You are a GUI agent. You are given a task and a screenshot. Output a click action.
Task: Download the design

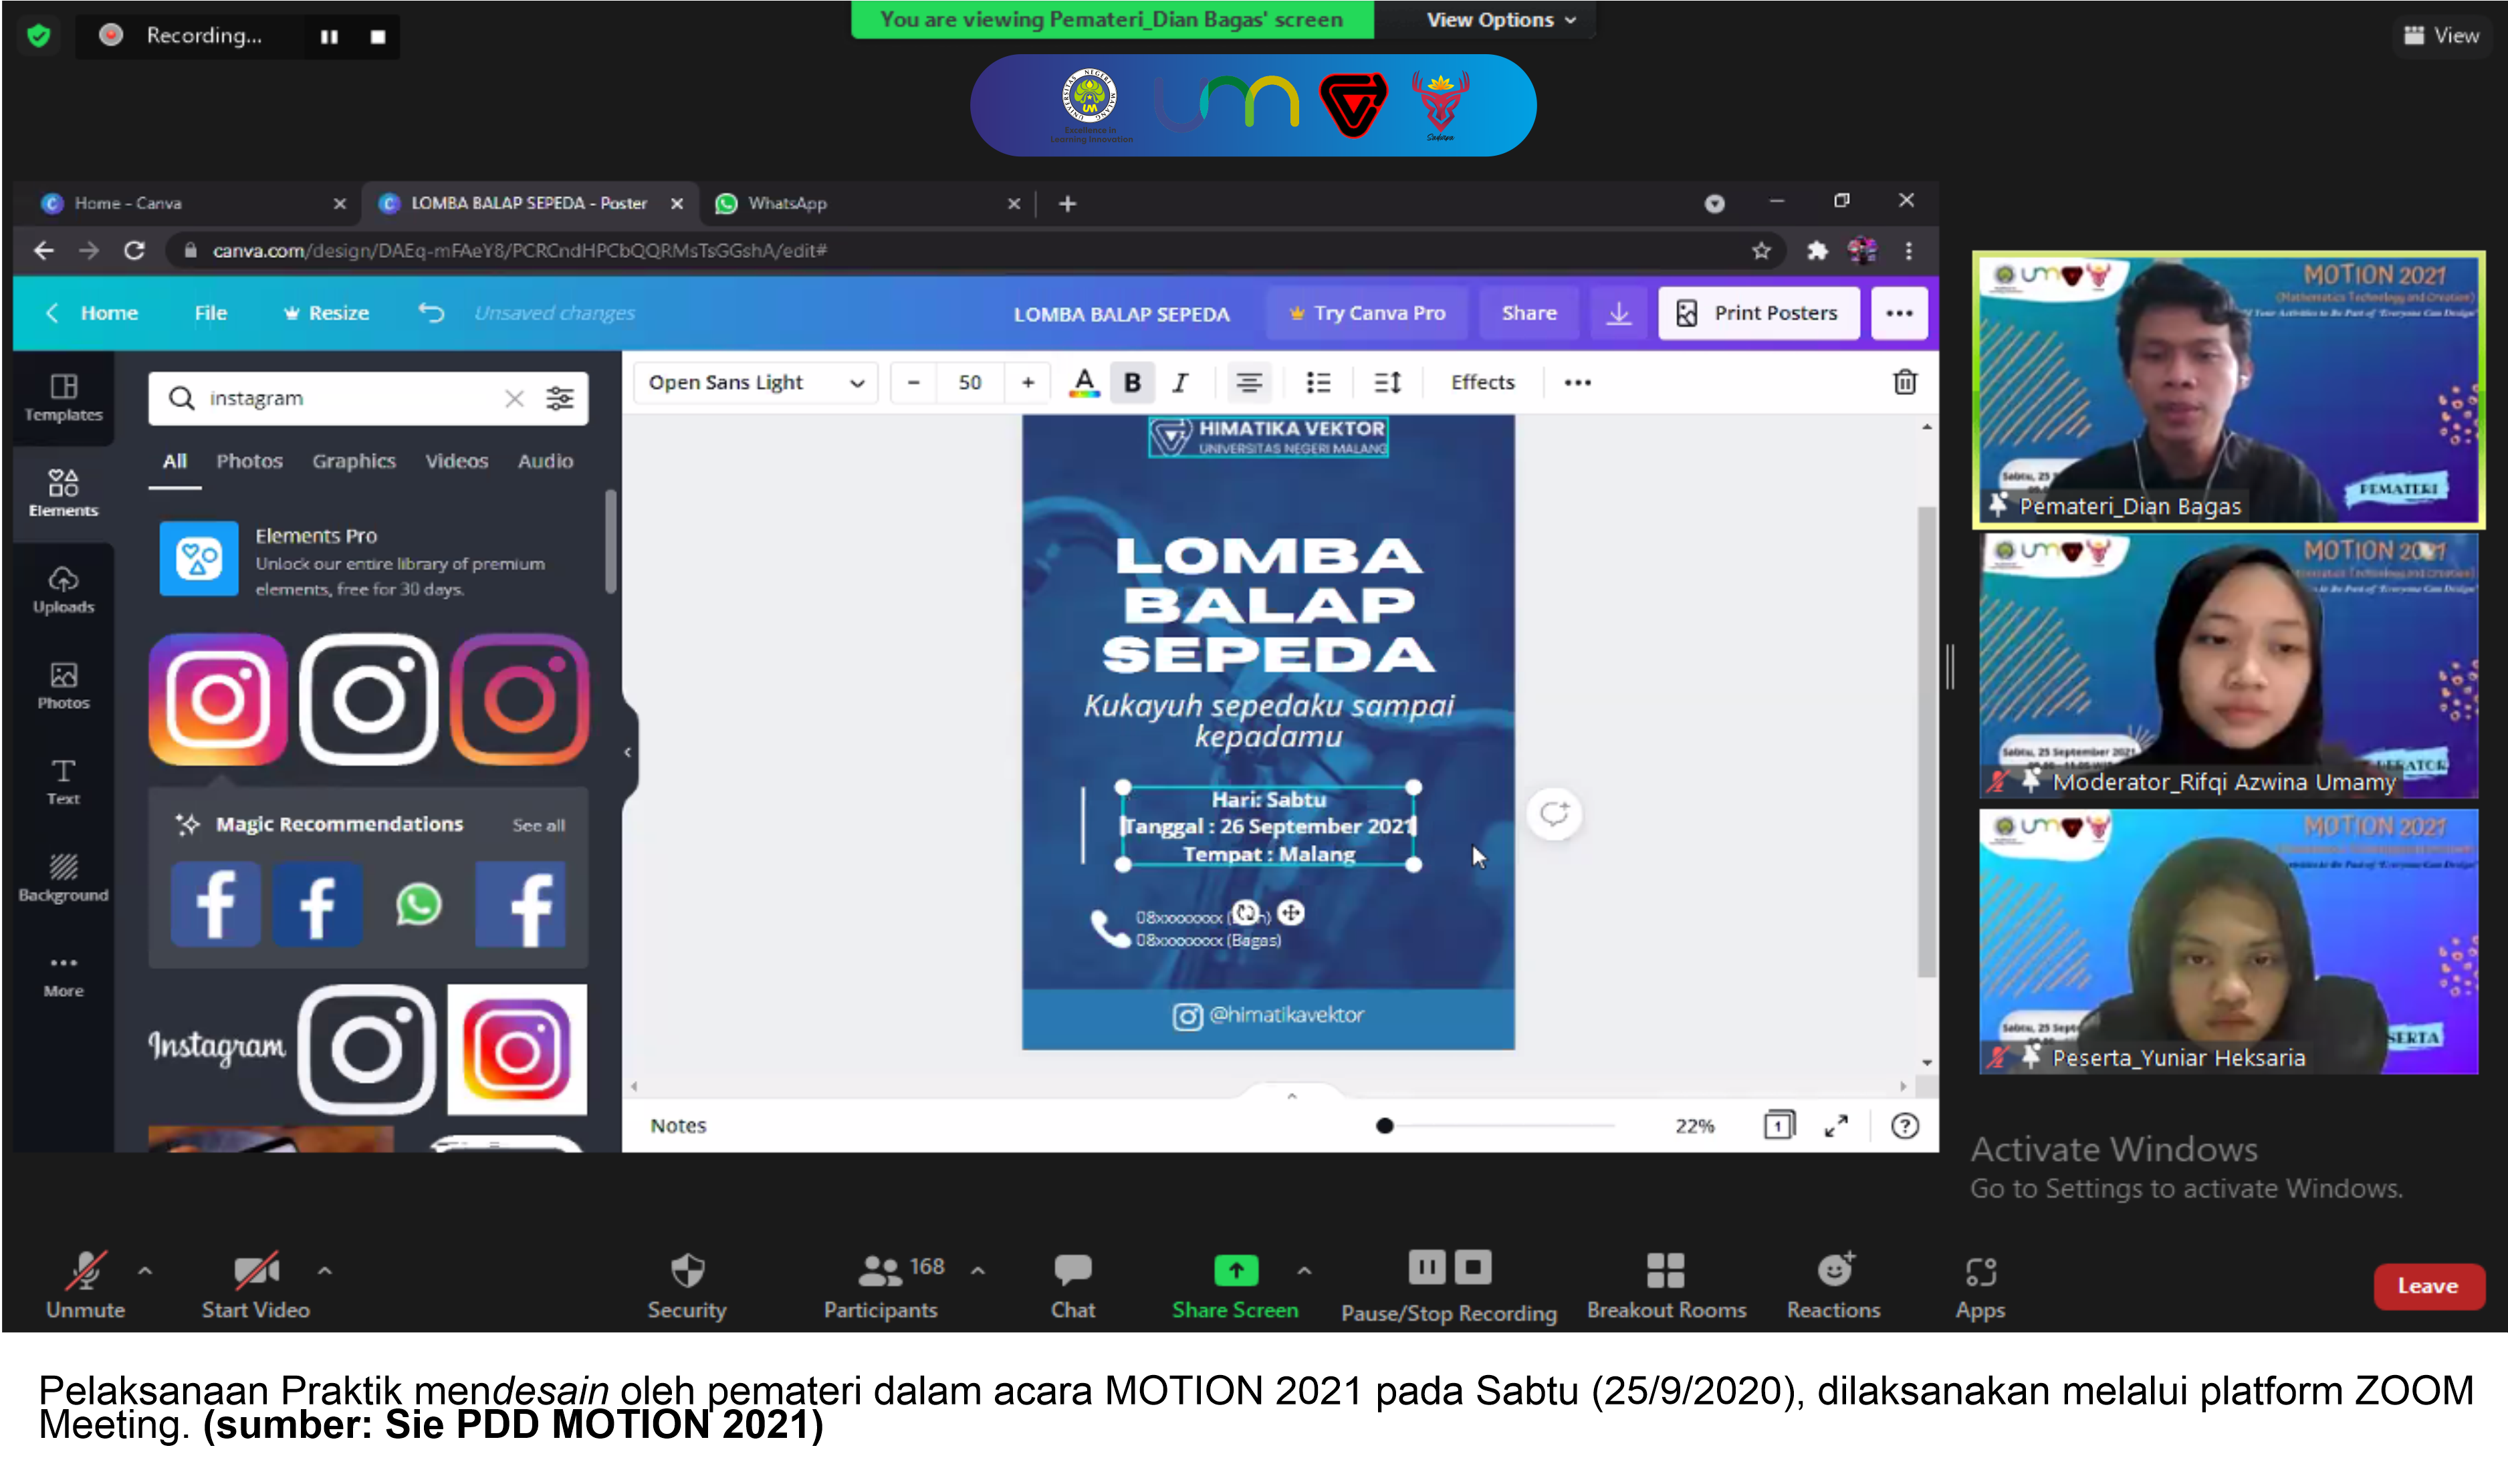[x=1618, y=313]
